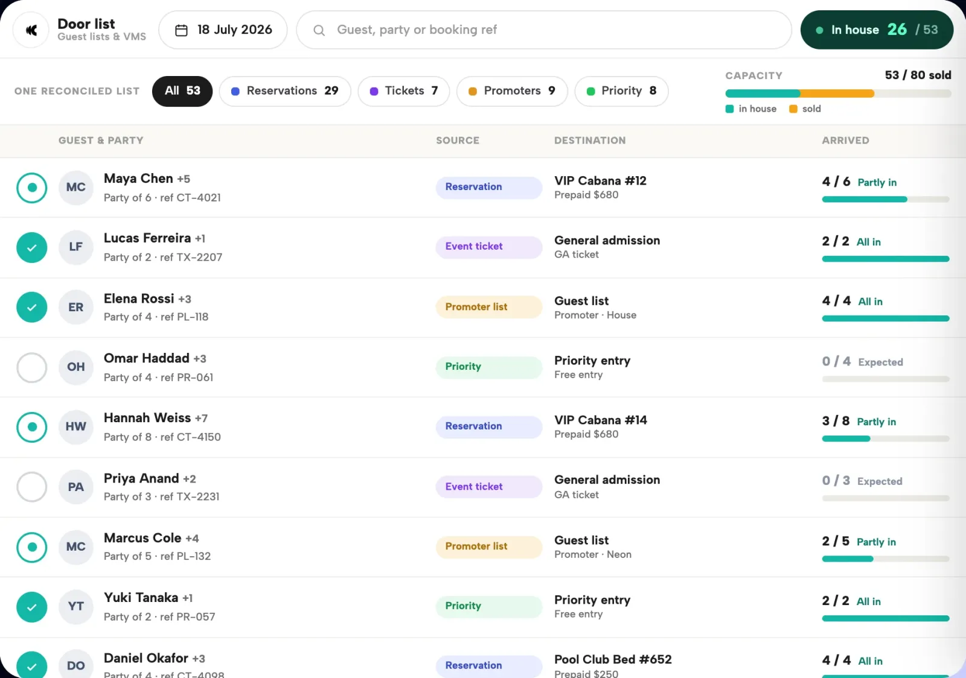
Task: Filter by Priority 8
Action: tap(621, 91)
